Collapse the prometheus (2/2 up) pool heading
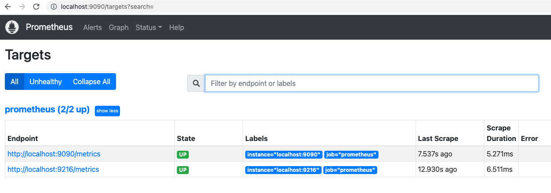 tap(47, 110)
